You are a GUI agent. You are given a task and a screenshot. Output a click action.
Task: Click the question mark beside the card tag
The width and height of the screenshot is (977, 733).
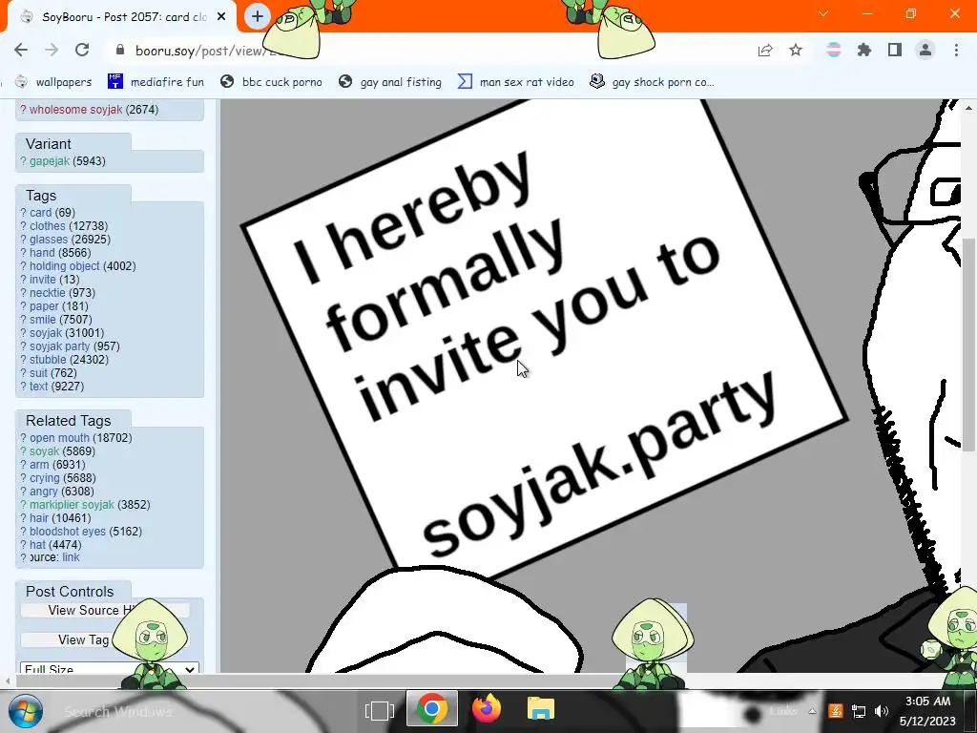pos(23,213)
